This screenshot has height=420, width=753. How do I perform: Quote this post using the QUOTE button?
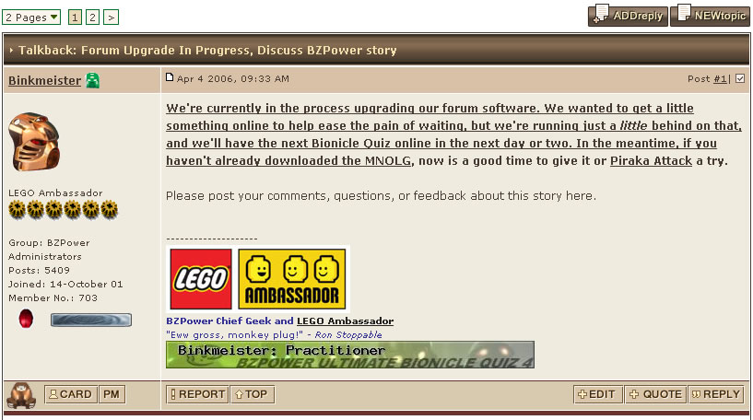(x=655, y=394)
